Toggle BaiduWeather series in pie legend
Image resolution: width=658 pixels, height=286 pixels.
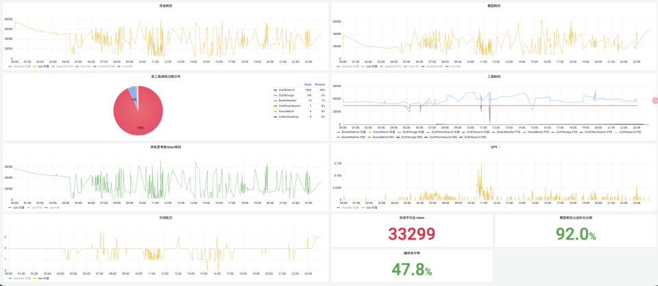287,101
